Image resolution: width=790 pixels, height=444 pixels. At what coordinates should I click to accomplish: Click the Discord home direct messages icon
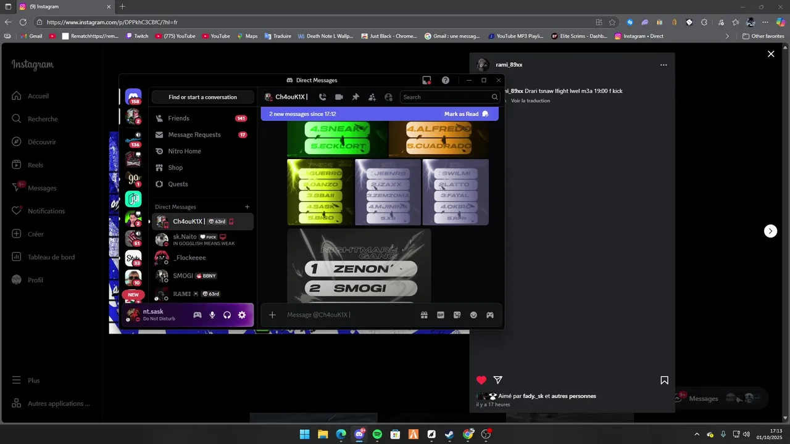pos(133,97)
